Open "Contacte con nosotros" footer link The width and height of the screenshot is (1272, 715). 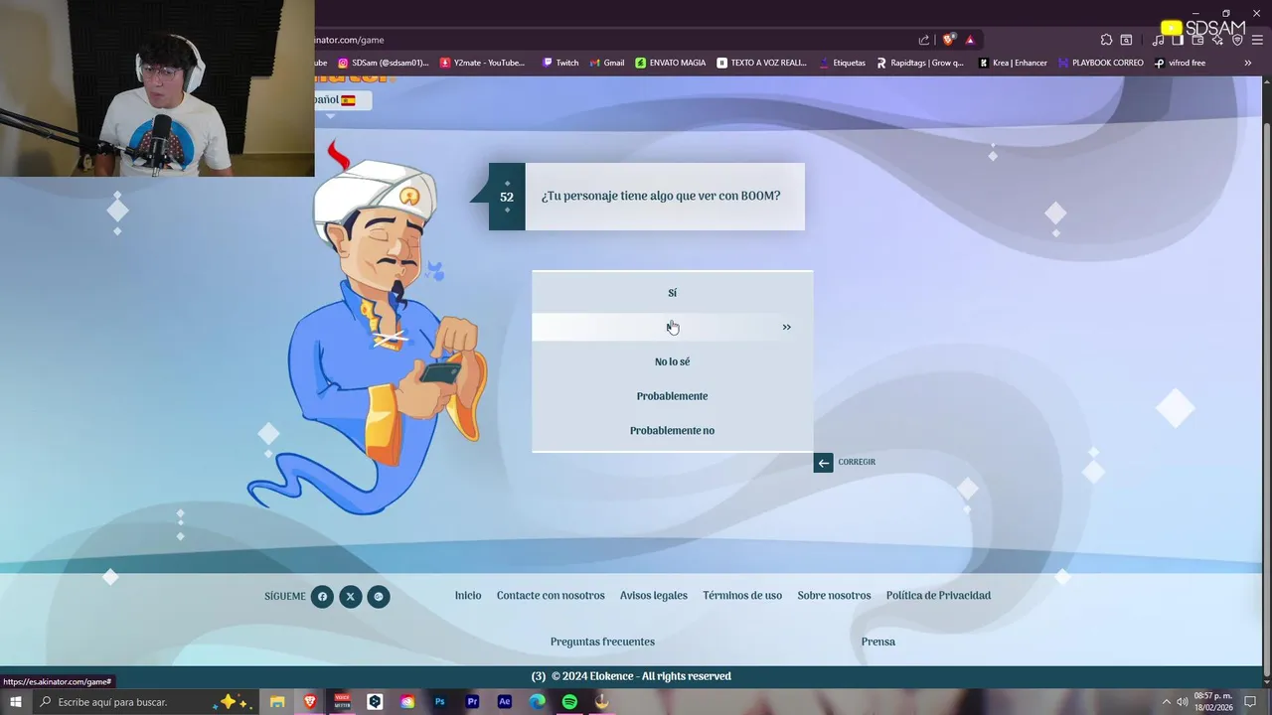click(x=551, y=596)
